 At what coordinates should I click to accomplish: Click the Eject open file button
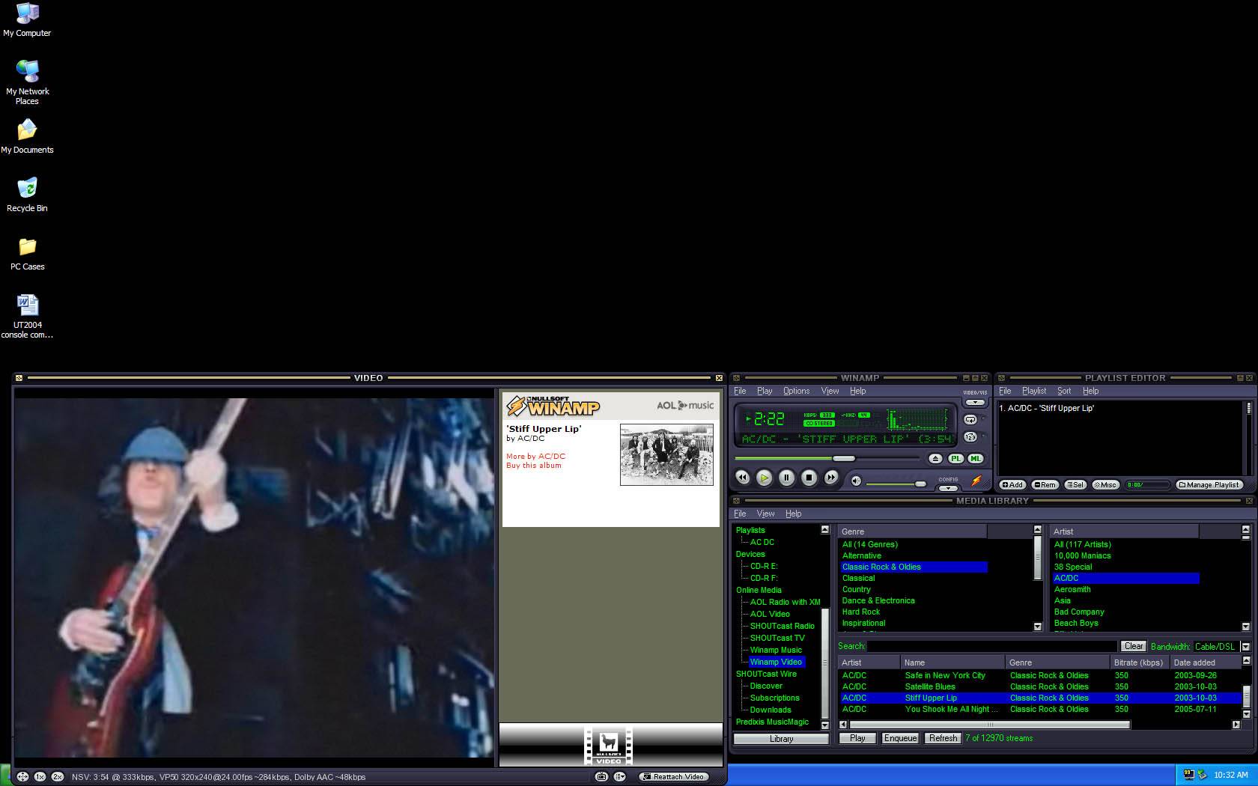[935, 458]
